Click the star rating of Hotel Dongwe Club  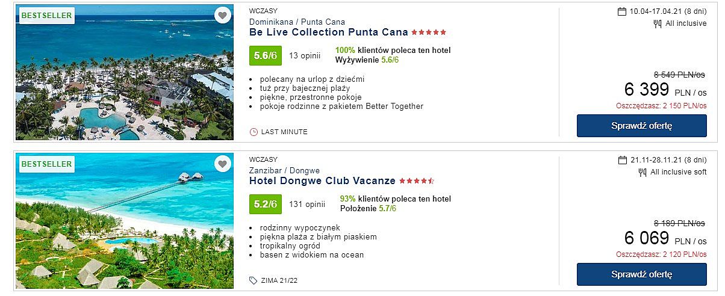click(x=417, y=181)
